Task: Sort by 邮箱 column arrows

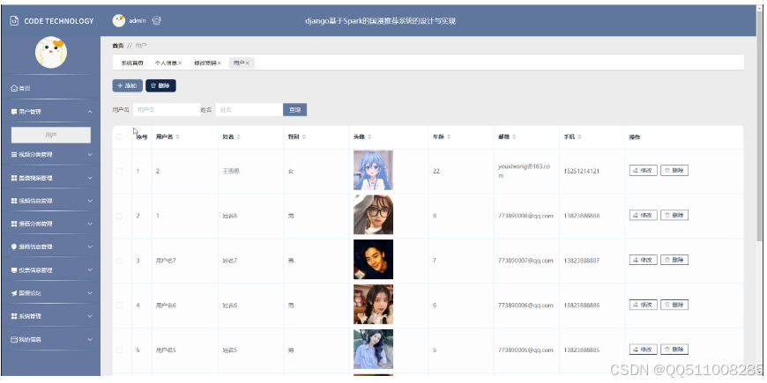Action: (514, 137)
